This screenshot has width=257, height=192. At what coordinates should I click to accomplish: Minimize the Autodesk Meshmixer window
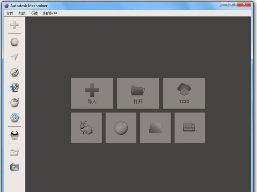225,5
